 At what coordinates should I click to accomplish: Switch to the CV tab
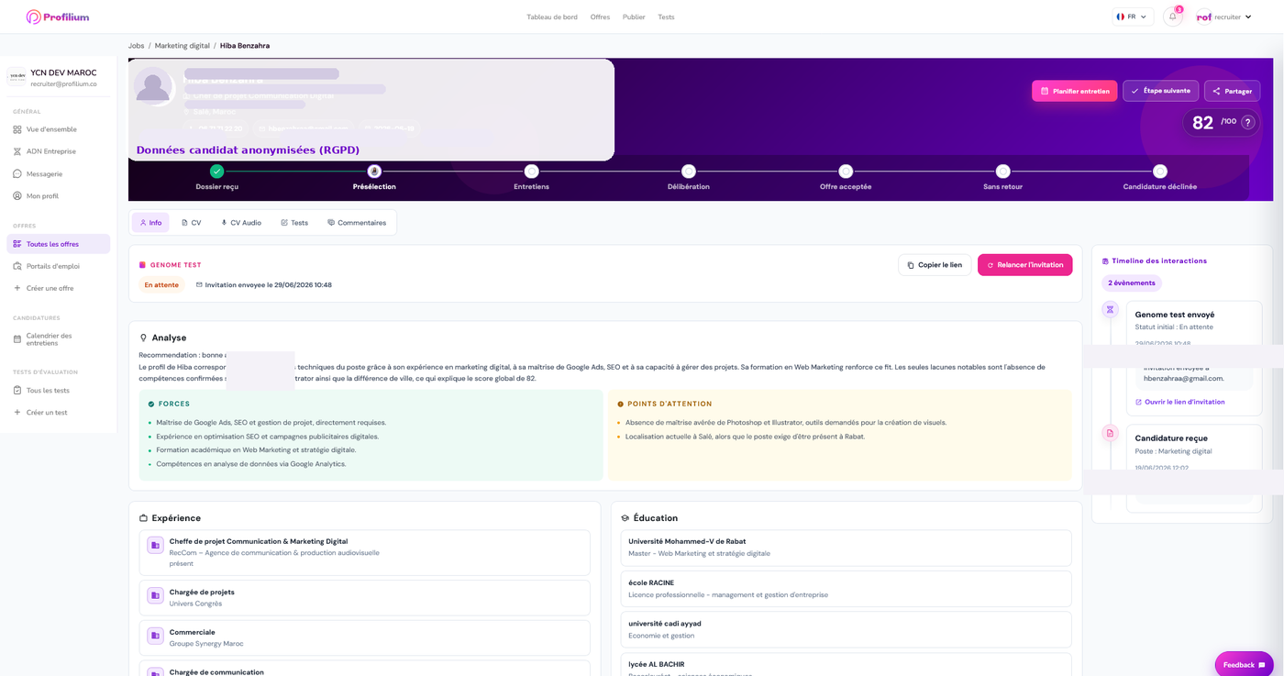pos(191,223)
